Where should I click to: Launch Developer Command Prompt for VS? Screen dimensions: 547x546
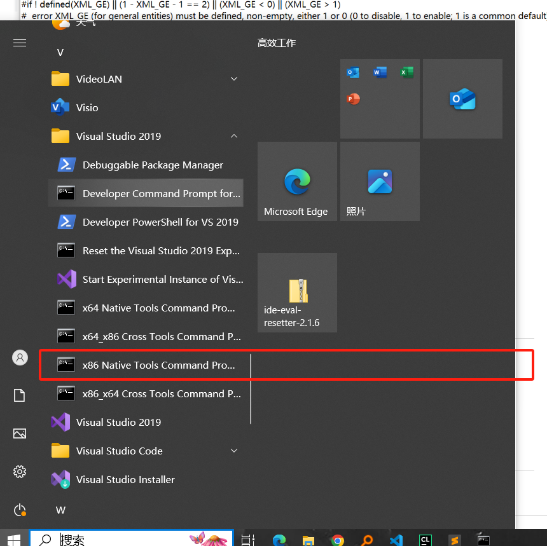tap(146, 193)
